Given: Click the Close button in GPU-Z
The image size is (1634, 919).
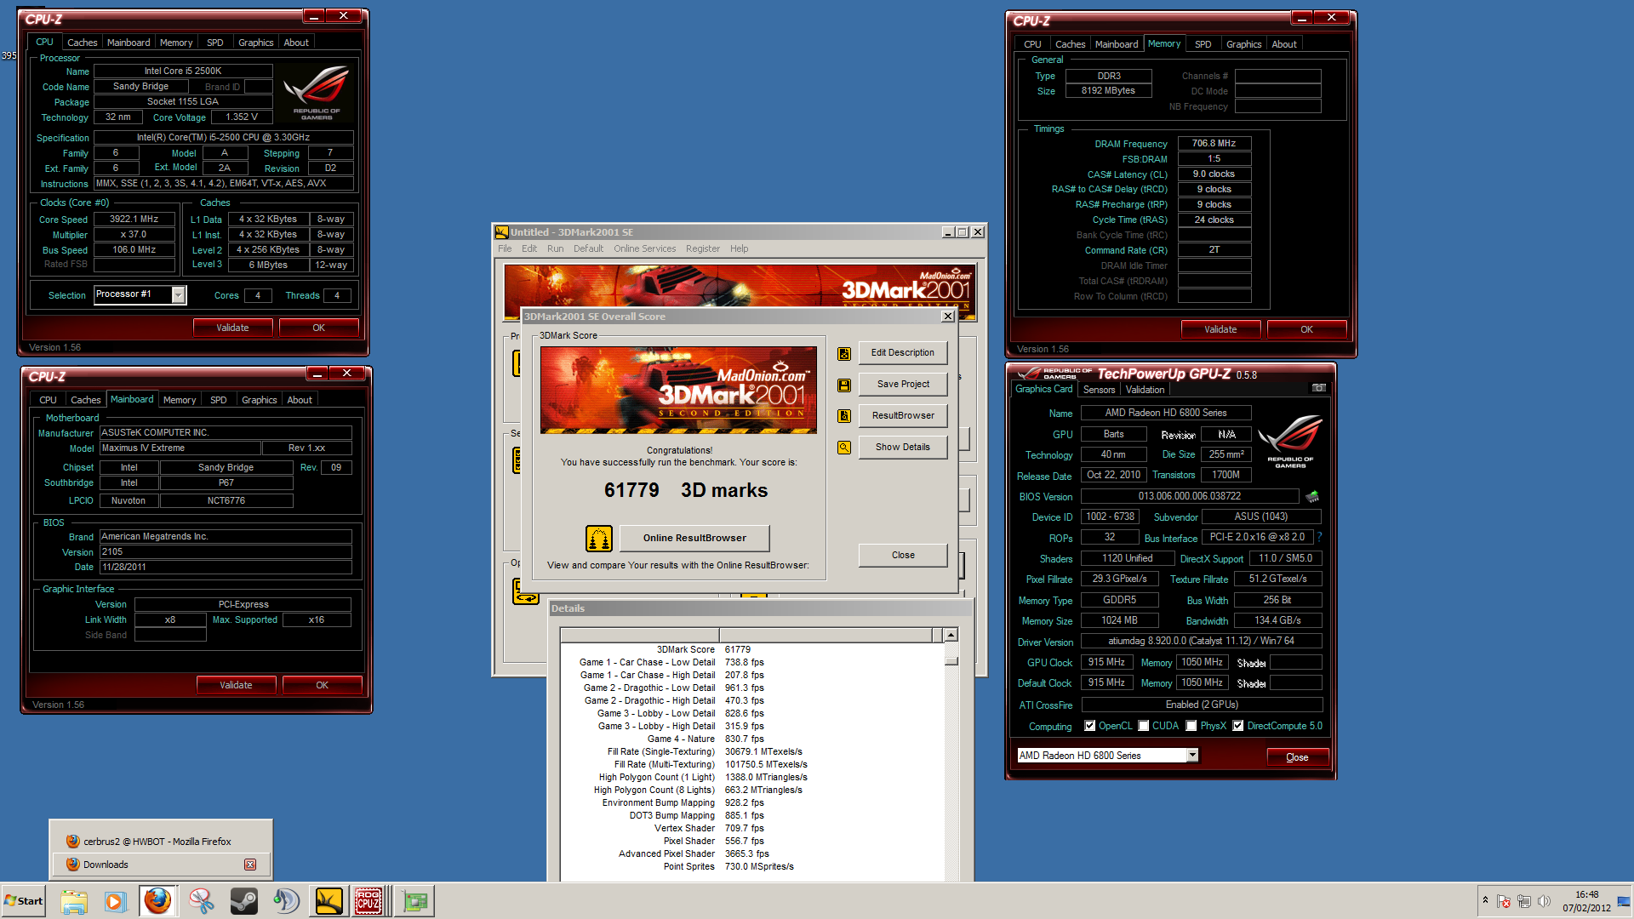Looking at the screenshot, I should coord(1297,757).
